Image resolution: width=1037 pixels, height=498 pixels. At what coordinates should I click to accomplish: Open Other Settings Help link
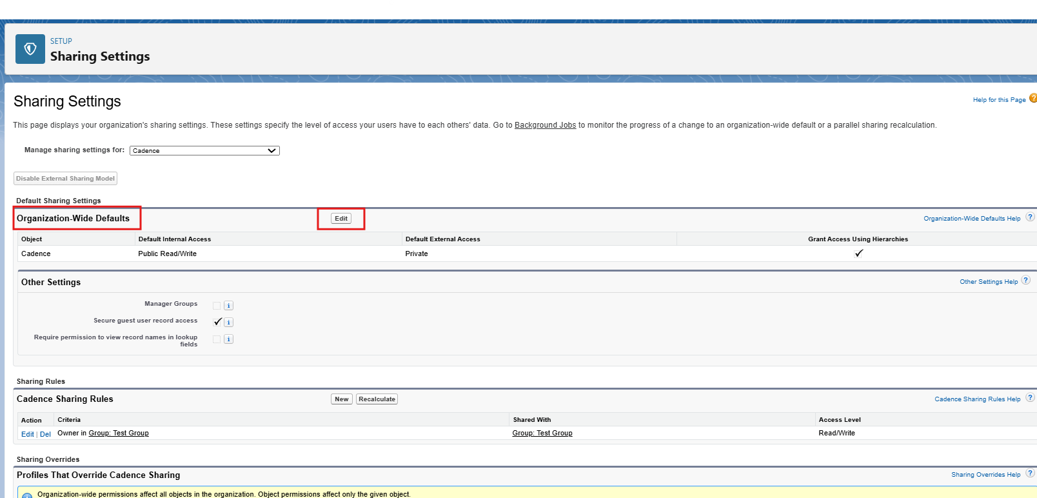click(x=989, y=282)
